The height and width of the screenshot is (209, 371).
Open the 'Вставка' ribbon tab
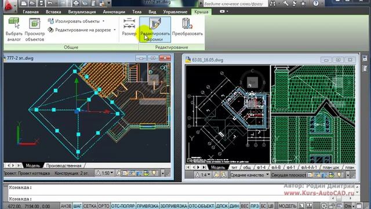pyautogui.click(x=53, y=12)
